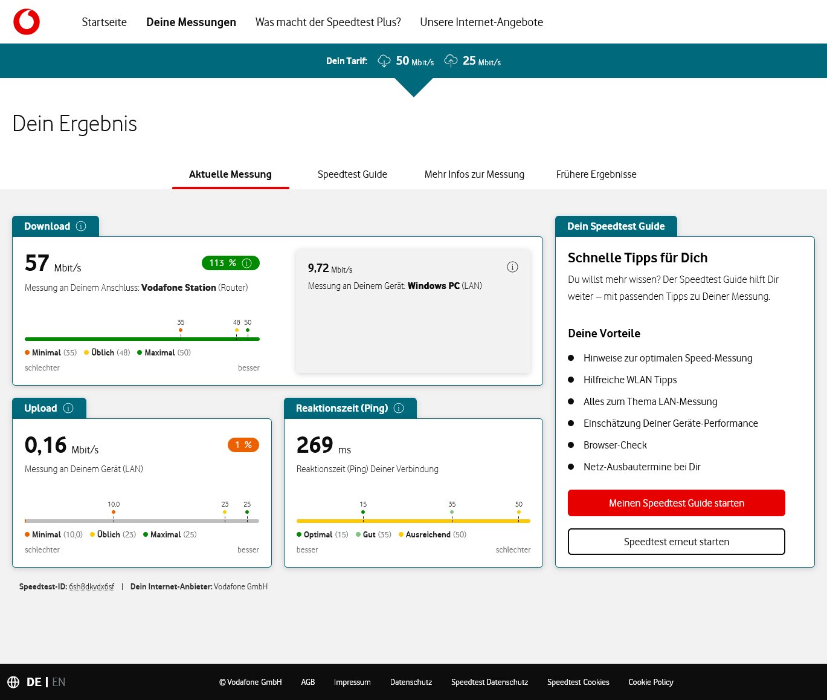Click the Dein Speedtest Guide panel header
The width and height of the screenshot is (827, 700).
(616, 226)
